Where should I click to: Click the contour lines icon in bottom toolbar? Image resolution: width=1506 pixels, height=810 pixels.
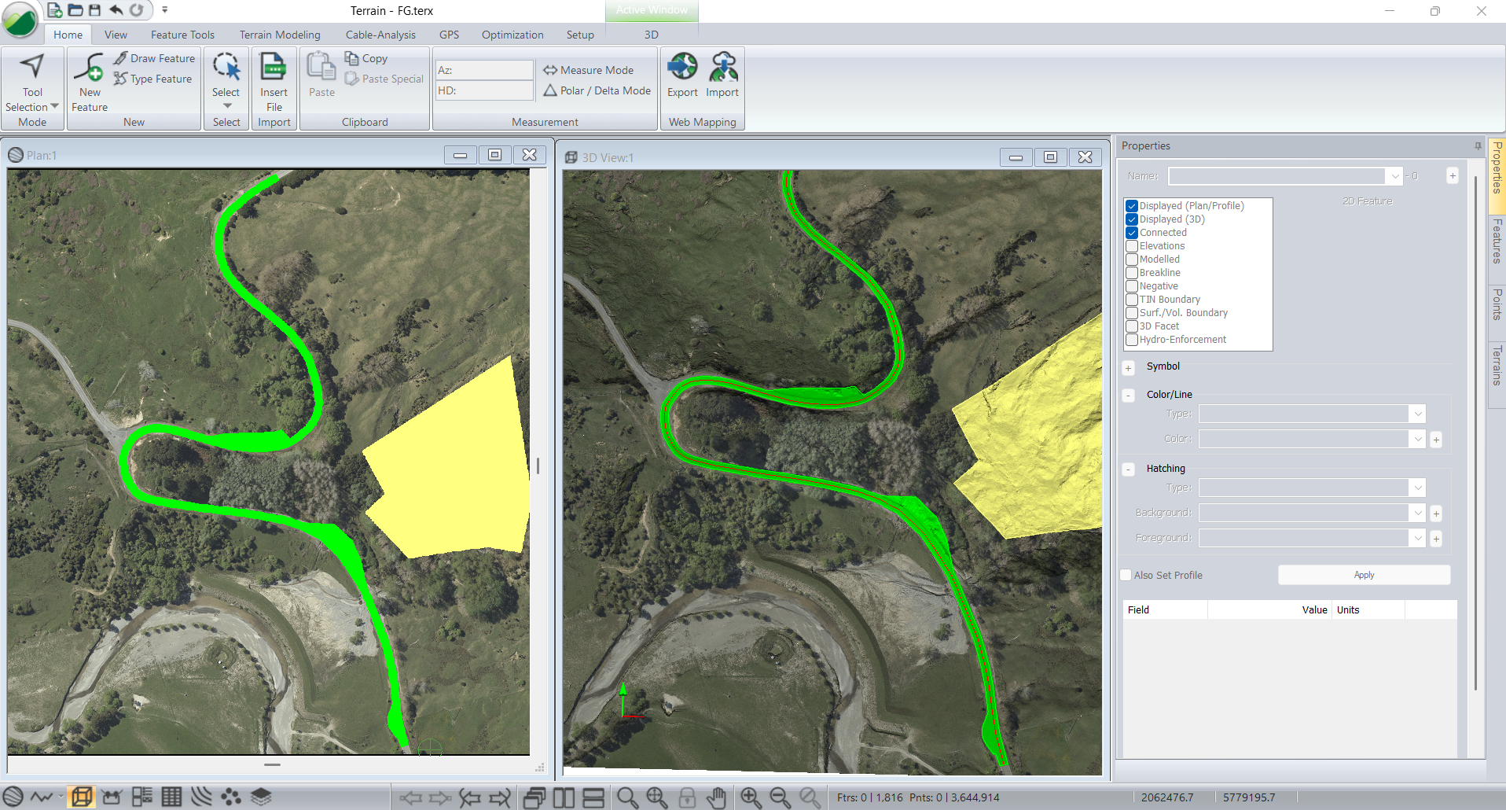click(201, 797)
